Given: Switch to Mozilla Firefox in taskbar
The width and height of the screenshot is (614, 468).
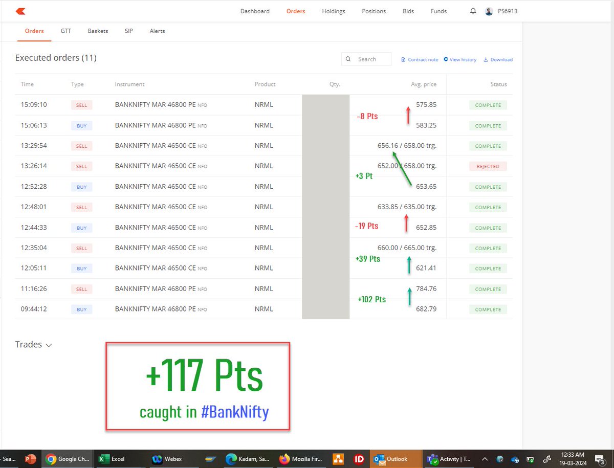Looking at the screenshot, I should [x=302, y=459].
